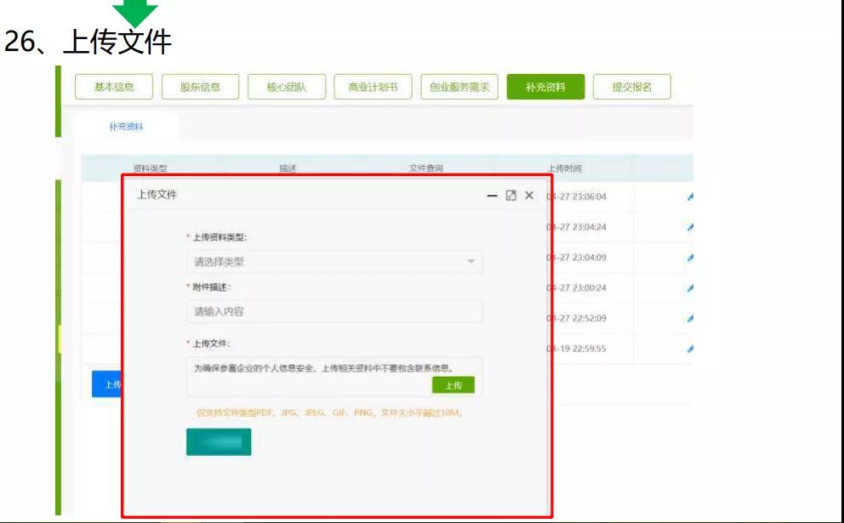The image size is (844, 523).
Task: Click the blue 上传 button behind the dialog
Action: point(107,384)
